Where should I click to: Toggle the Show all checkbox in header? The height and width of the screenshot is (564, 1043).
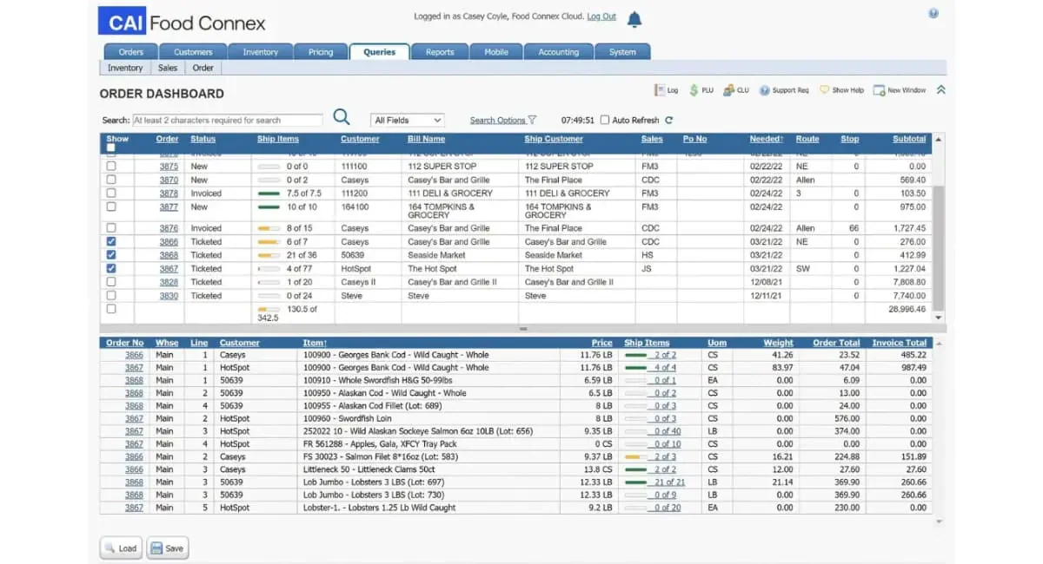click(x=110, y=148)
